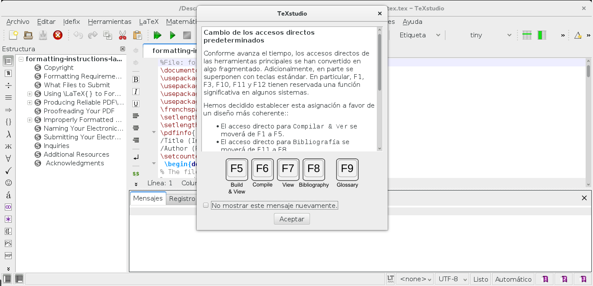Cut selection with the scissors icon
Image resolution: width=593 pixels, height=286 pixels.
(x=122, y=35)
